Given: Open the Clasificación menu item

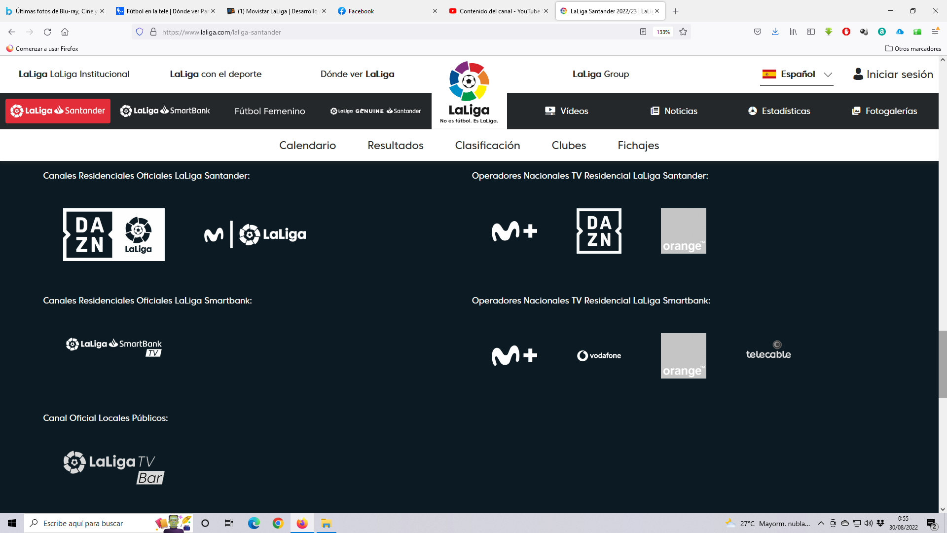Looking at the screenshot, I should [x=488, y=146].
